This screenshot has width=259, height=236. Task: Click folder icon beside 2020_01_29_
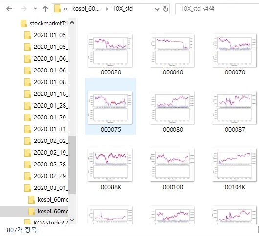(x=27, y=118)
